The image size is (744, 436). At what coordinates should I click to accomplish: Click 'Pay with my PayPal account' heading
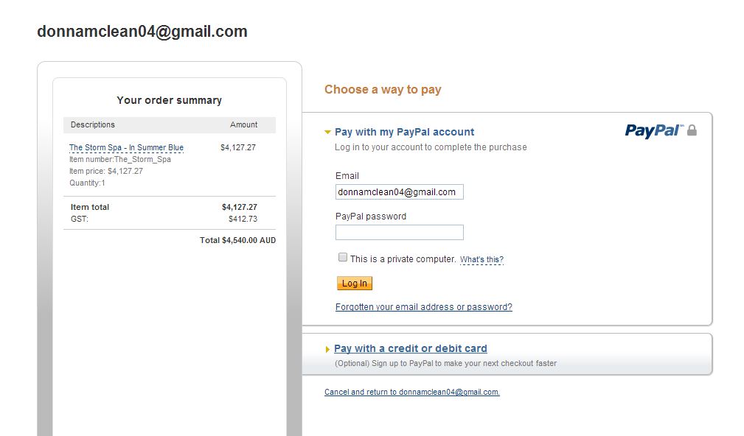click(404, 133)
